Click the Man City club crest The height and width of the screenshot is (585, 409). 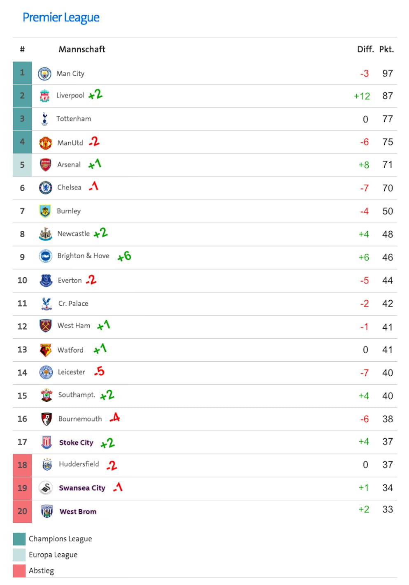pos(44,74)
